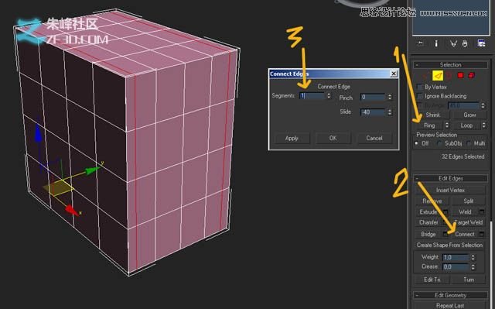
Task: Click the Crease value field
Action: [456, 266]
